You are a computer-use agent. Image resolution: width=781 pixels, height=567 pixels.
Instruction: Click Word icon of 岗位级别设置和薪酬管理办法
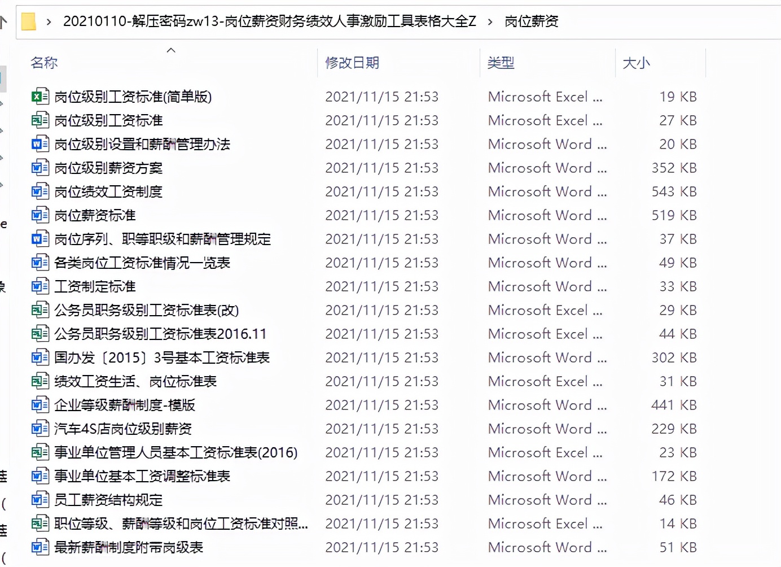pyautogui.click(x=40, y=144)
